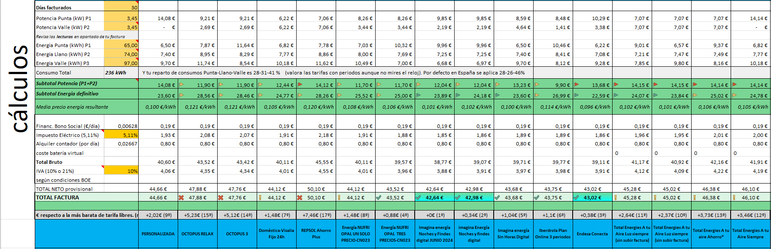Click the exclamation icon beside 45,28 €
Screen dimensions: 771x249
point(615,198)
